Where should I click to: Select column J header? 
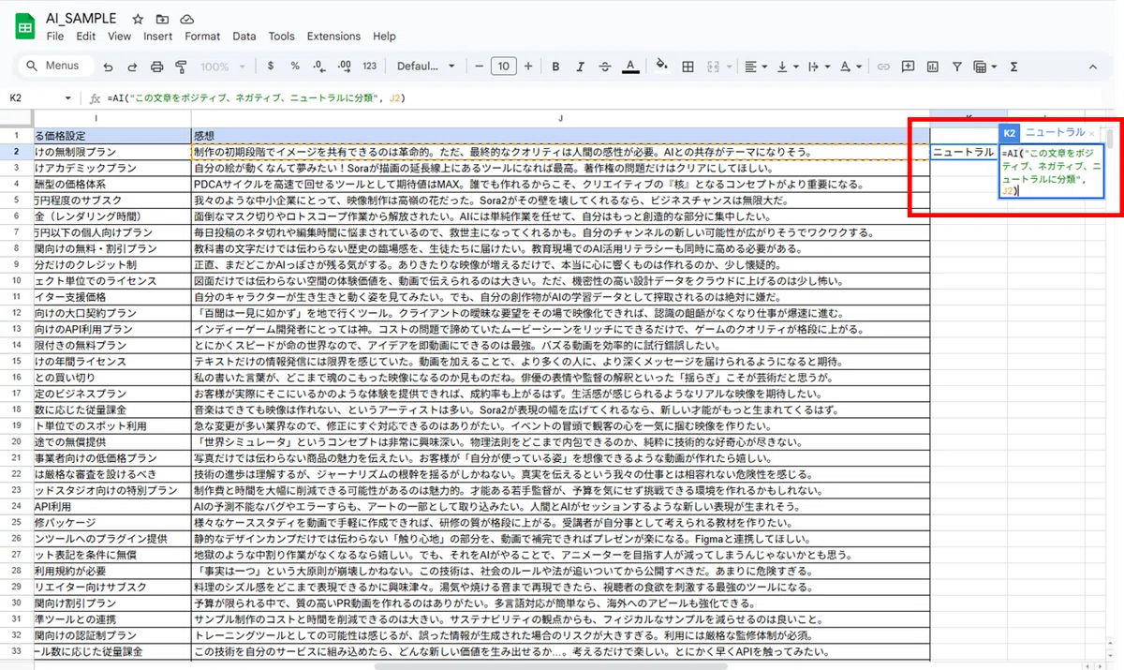560,118
